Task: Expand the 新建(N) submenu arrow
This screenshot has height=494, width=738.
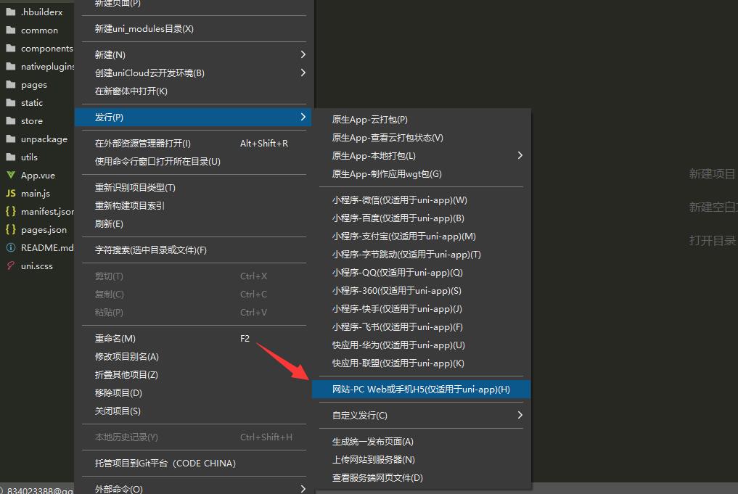Action: coord(303,54)
